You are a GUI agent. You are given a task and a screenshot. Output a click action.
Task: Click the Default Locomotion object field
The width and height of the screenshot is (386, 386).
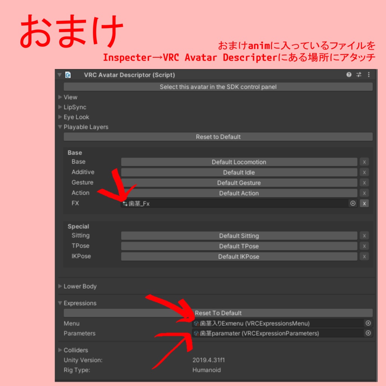click(x=239, y=162)
